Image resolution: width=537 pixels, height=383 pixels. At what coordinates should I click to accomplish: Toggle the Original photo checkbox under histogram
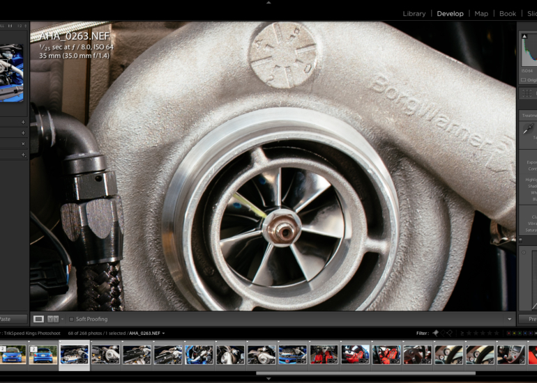click(x=524, y=80)
